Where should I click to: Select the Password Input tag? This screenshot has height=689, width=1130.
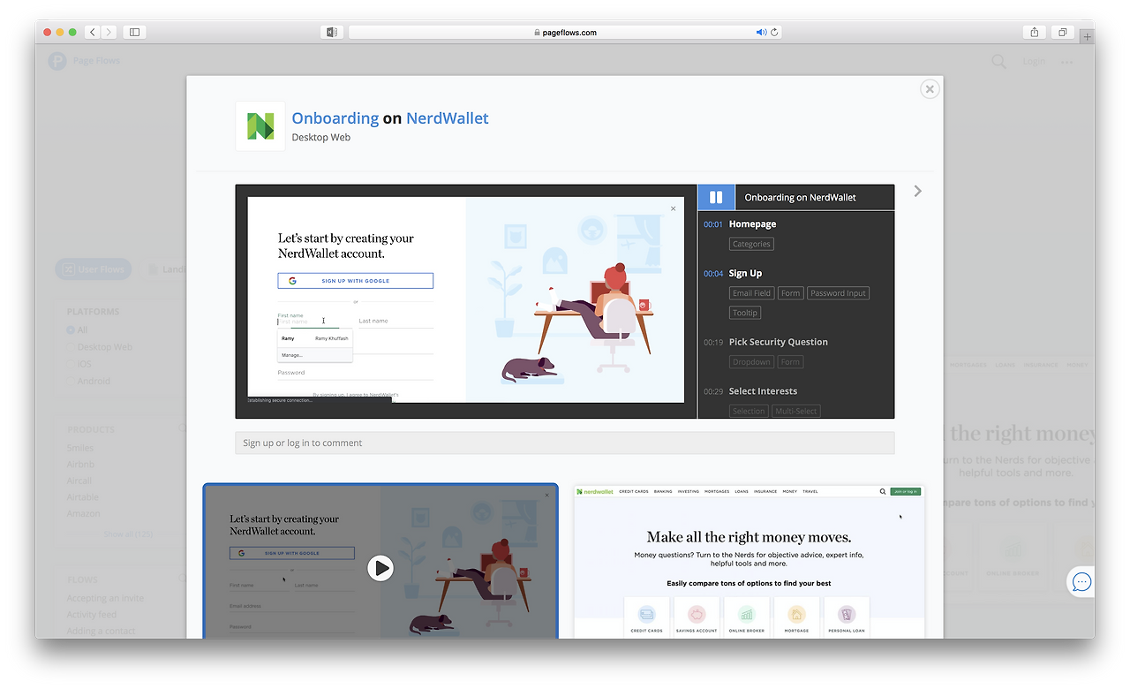[x=839, y=293]
